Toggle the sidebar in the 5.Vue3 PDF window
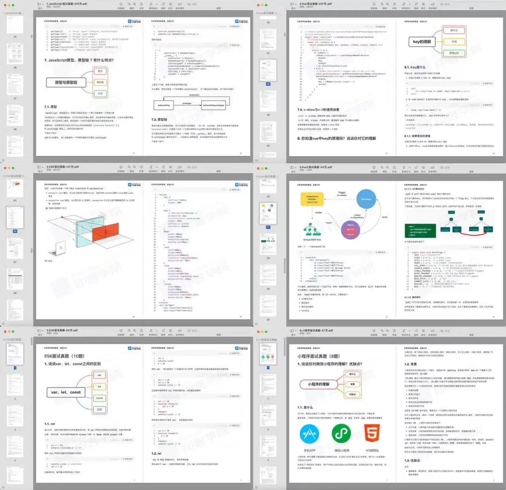Image resolution: width=506 pixels, height=490 pixels. click(x=291, y=167)
